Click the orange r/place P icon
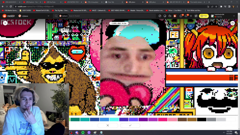The image size is (240, 135). click(175, 16)
